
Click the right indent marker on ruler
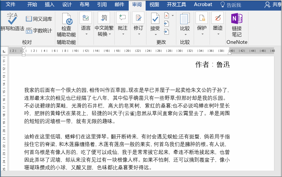[x=229, y=53]
